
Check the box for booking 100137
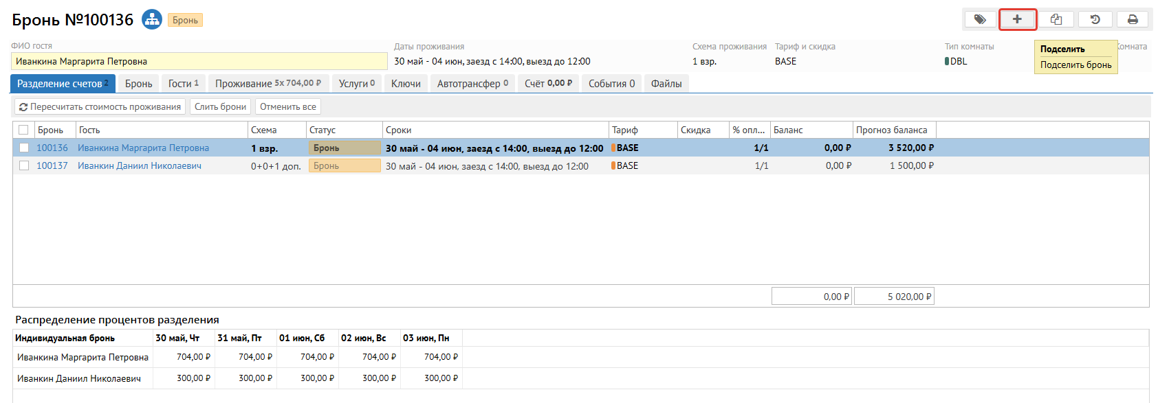(24, 165)
